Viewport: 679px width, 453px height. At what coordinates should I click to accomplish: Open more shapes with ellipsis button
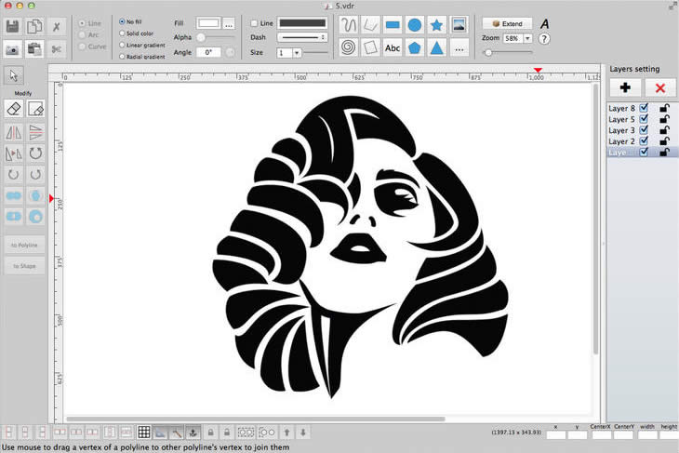pyautogui.click(x=459, y=47)
